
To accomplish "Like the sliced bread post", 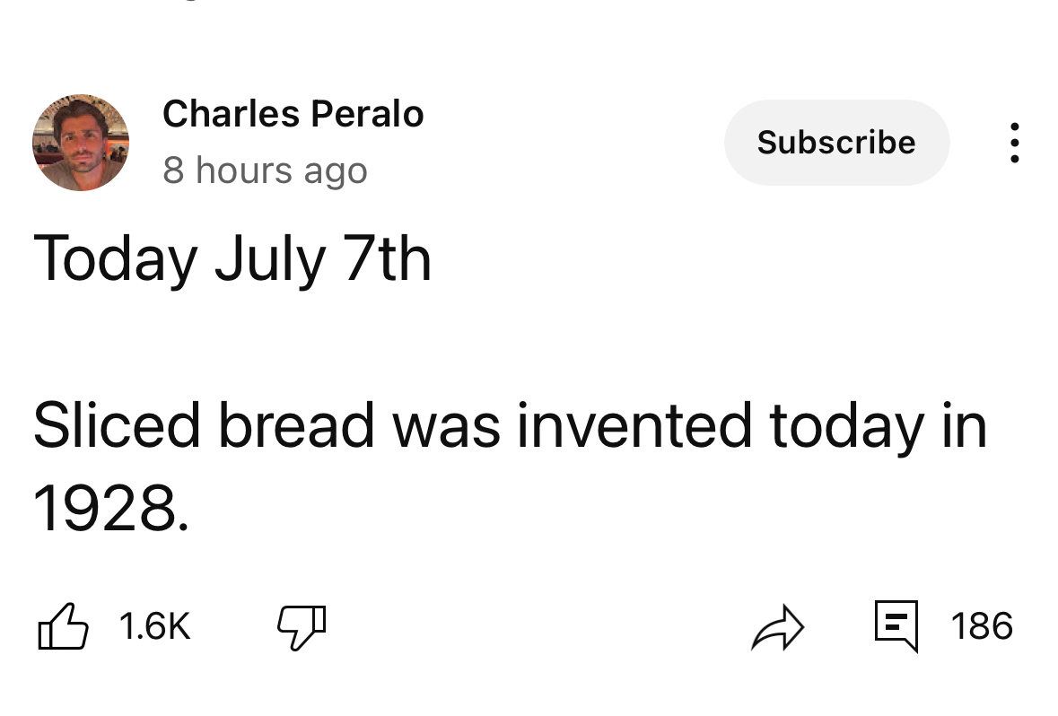I will 64,626.
